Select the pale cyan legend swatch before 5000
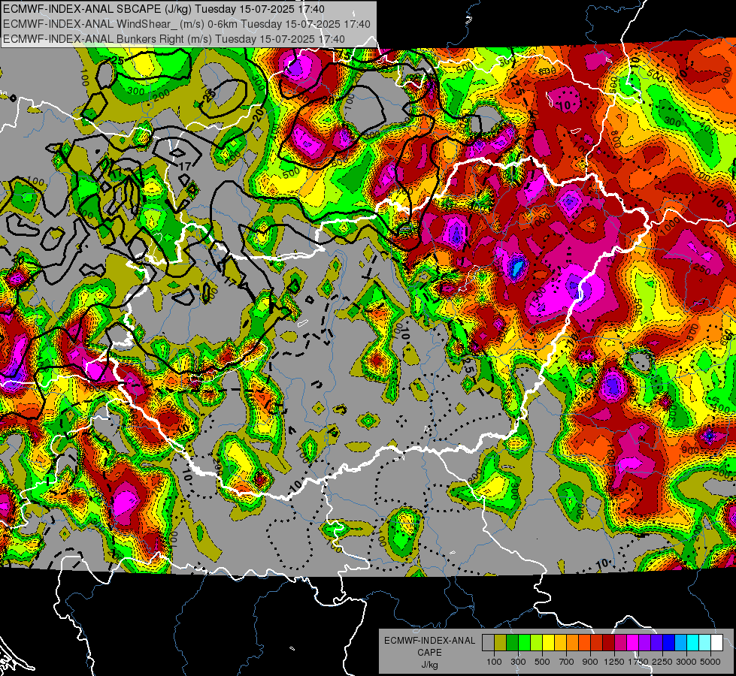 (x=704, y=642)
